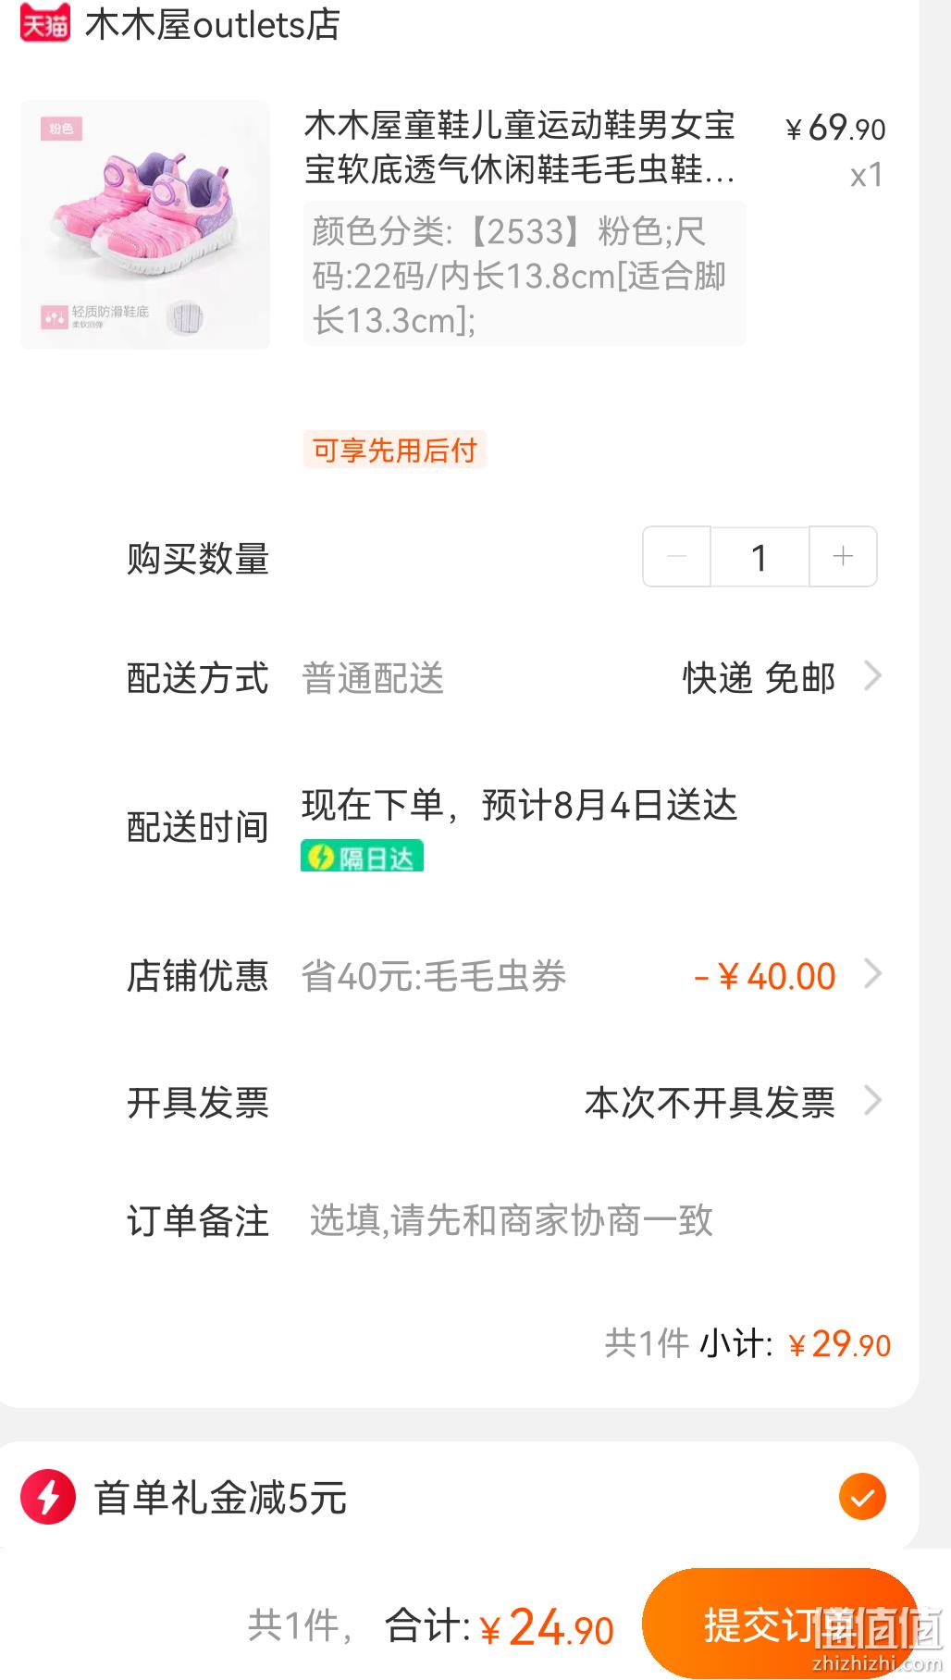Select the 普通配送 delivery option
Screen dimensions: 951x1680
click(373, 678)
